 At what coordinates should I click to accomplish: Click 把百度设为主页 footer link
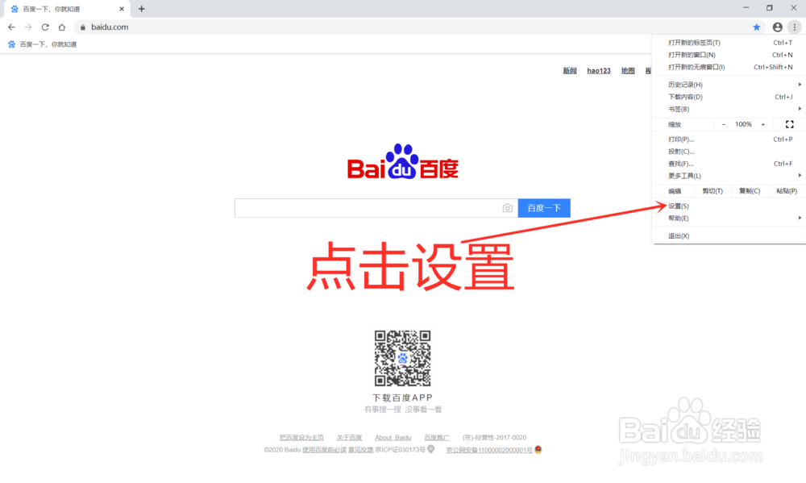[301, 438]
